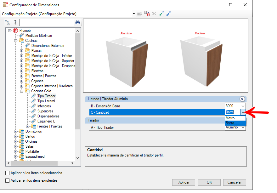Expand the Dormitorios tree node
Image resolution: width=277 pixels, height=193 pixels.
pos(16,131)
